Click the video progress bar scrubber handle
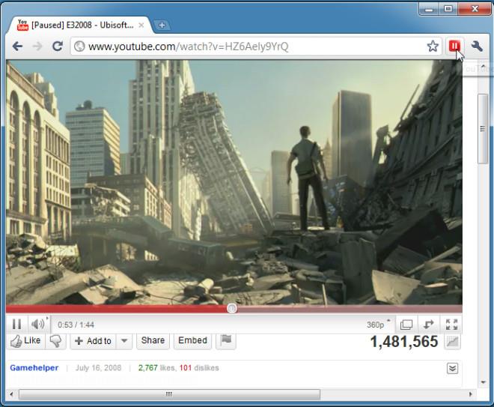 pos(232,308)
